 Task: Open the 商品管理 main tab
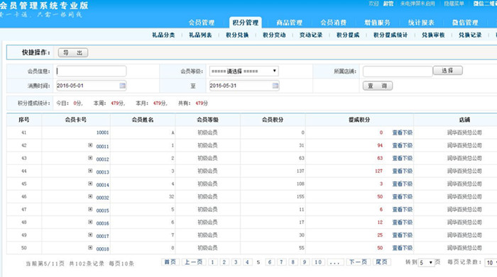tap(289, 23)
